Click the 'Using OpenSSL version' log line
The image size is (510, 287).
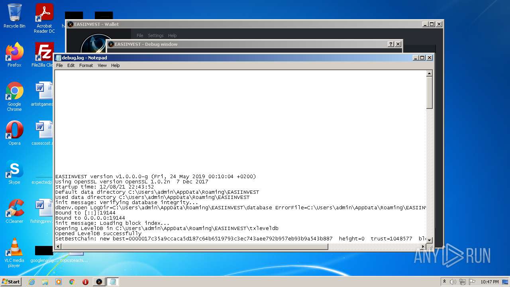tap(131, 182)
